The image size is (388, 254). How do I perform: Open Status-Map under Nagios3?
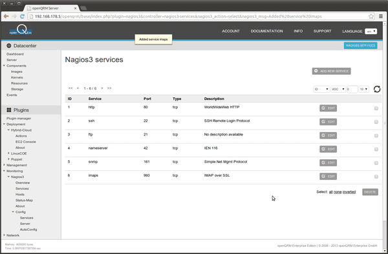point(24,200)
